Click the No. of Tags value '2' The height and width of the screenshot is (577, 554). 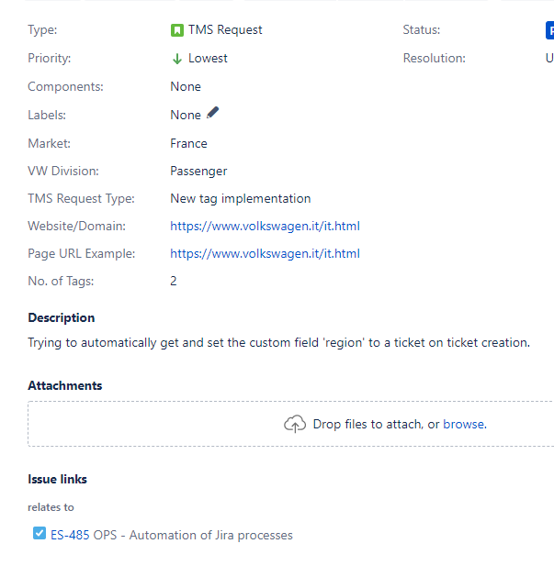pyautogui.click(x=174, y=281)
